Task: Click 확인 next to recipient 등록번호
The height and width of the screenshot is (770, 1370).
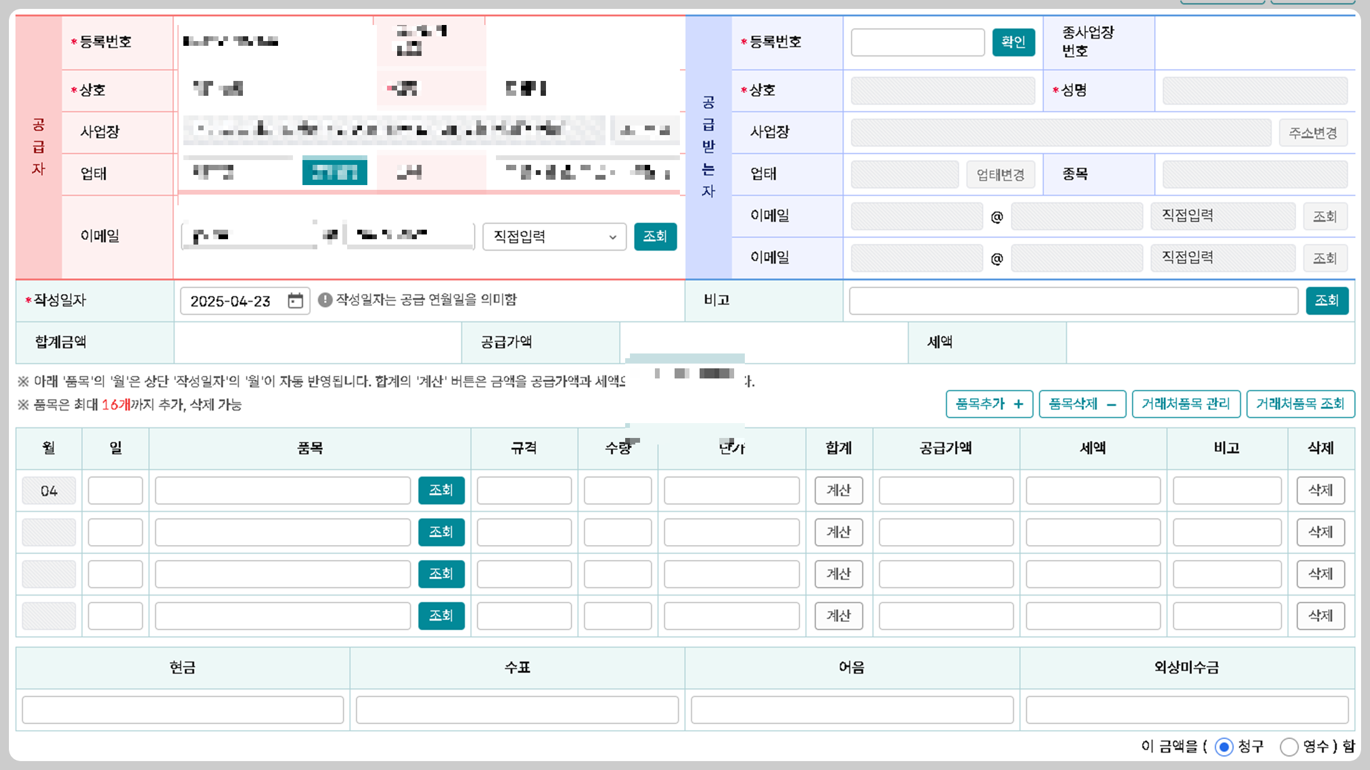Action: (x=1013, y=42)
